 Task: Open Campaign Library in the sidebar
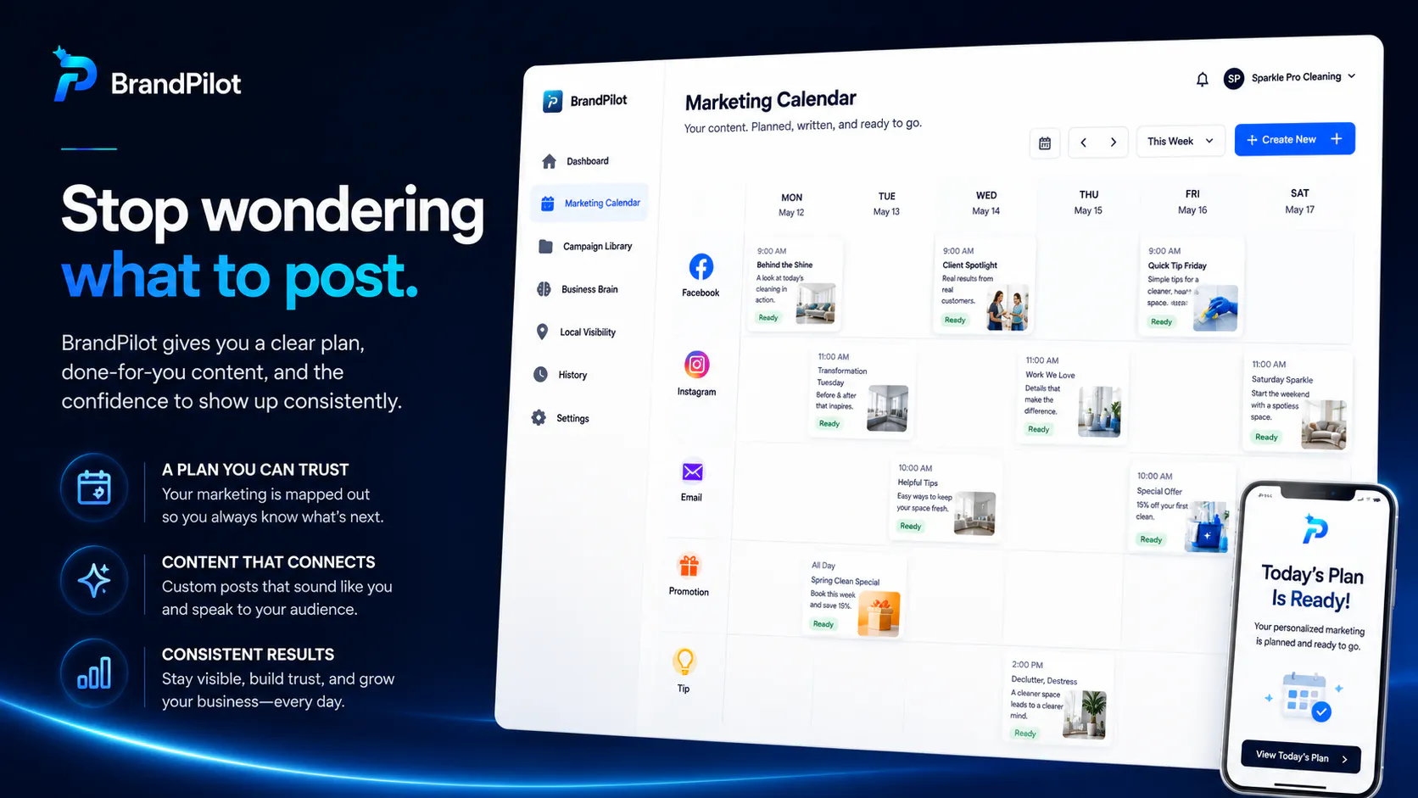point(585,247)
